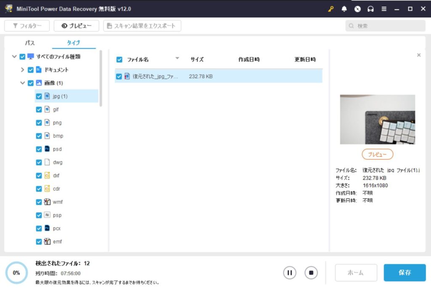431x288 pixels.
Task: Click the 232.78 KB size cell in list
Action: (x=201, y=77)
